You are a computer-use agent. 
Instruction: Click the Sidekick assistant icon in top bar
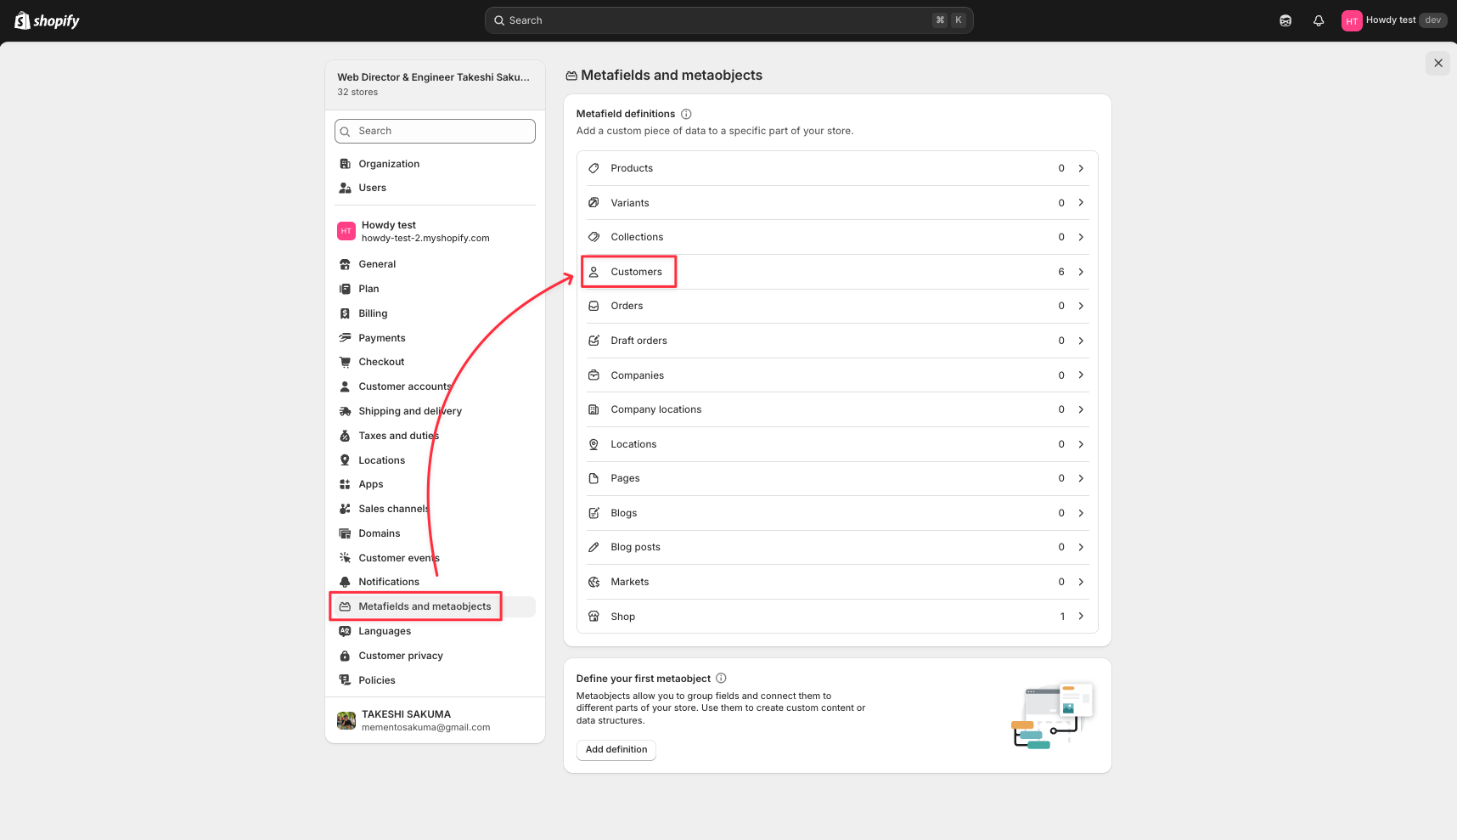1285,20
